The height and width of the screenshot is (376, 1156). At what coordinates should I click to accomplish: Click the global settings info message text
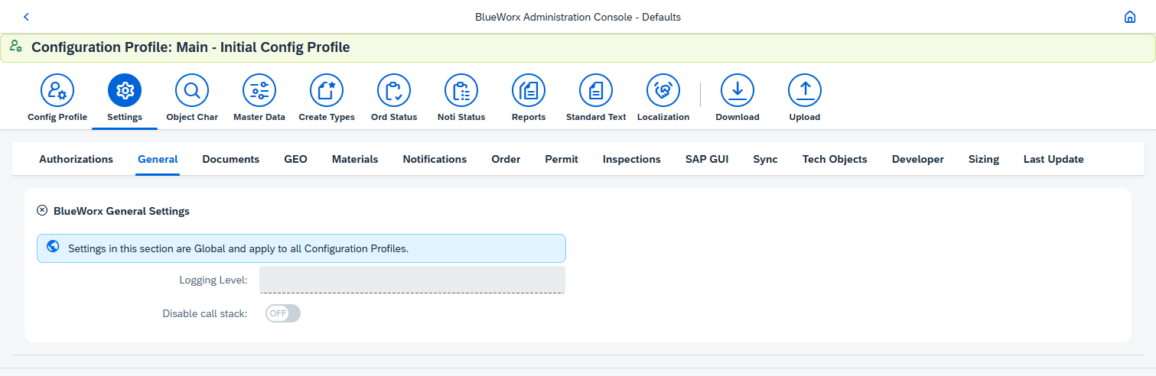(x=239, y=248)
